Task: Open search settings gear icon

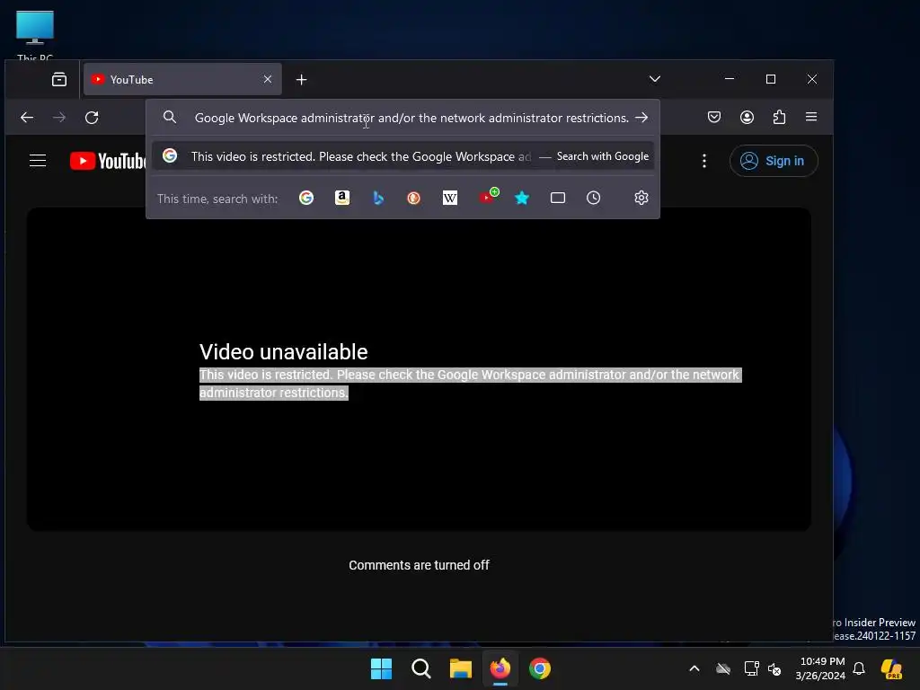Action: pyautogui.click(x=641, y=198)
